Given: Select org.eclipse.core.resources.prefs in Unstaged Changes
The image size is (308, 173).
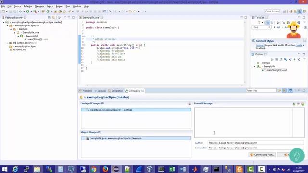Looking at the screenshot, I should [x=136, y=110].
